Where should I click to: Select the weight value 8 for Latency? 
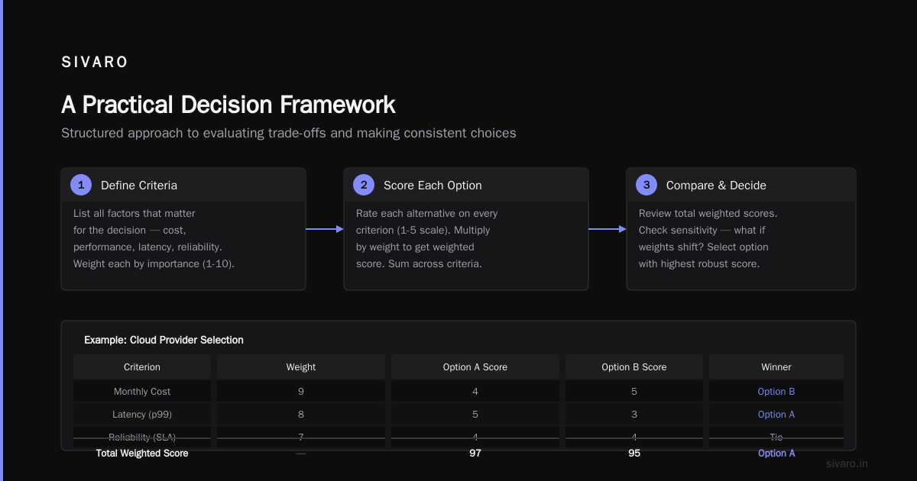pos(301,414)
